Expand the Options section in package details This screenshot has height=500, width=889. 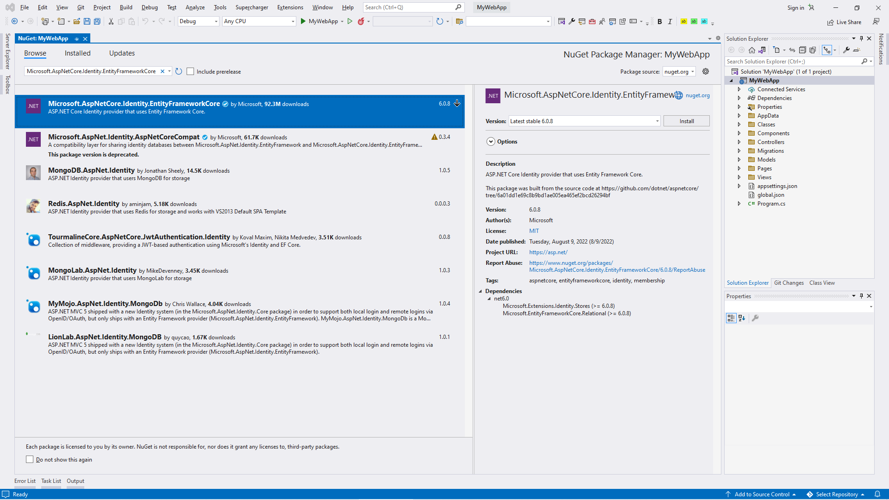coord(491,142)
